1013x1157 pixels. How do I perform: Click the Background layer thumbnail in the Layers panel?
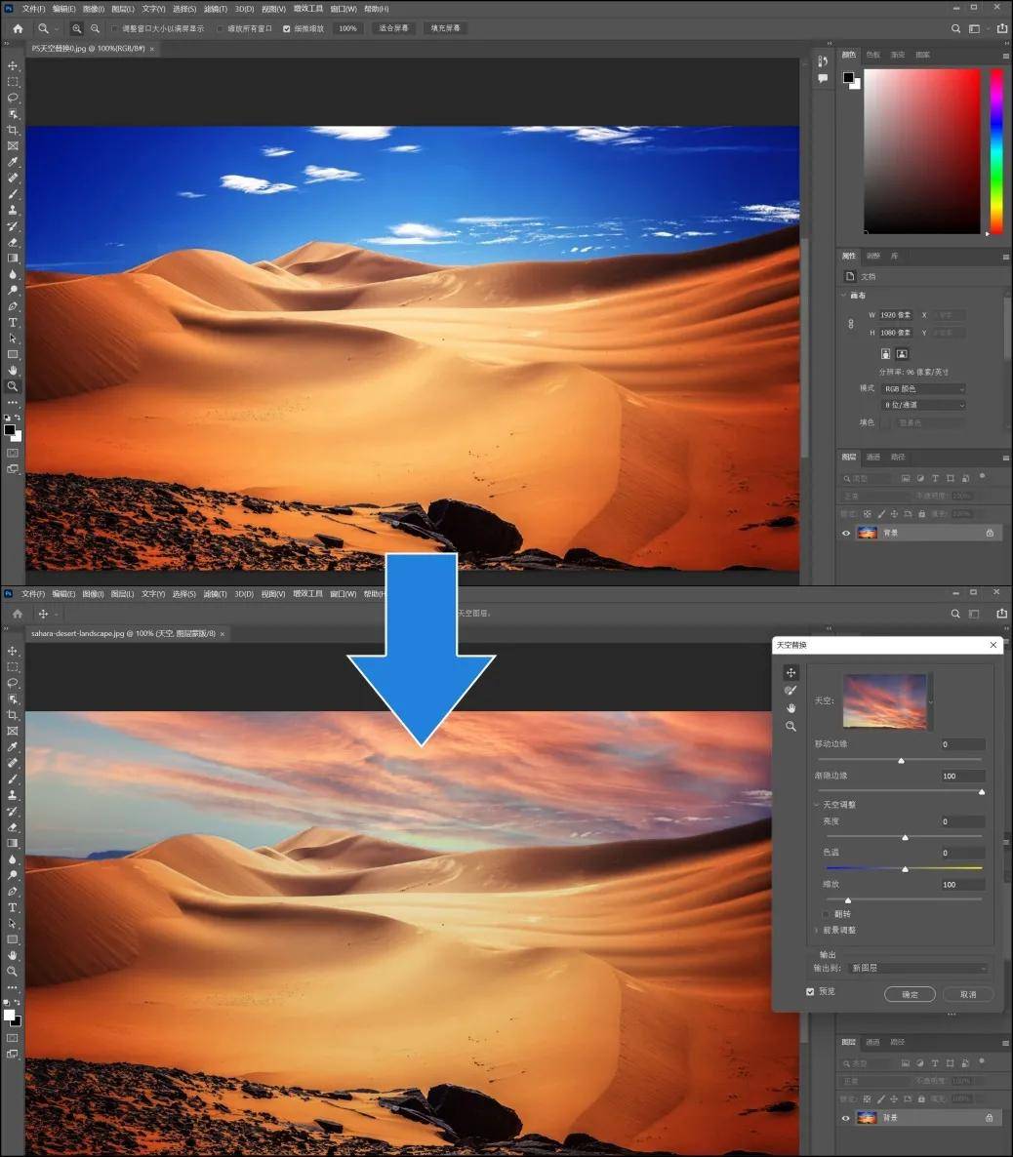coord(867,532)
